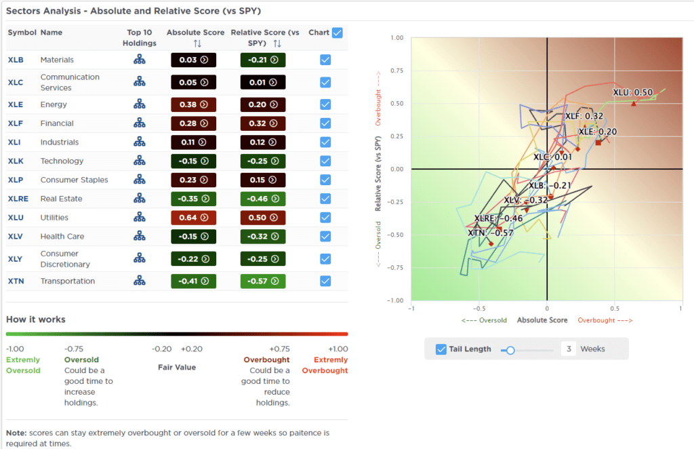Click the XTN: -0.57 chart label
Image resolution: width=694 pixels, height=449 pixels.
491,233
